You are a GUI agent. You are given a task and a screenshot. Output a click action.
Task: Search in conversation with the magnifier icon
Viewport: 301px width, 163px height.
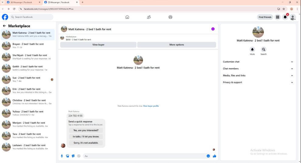[x=264, y=49]
